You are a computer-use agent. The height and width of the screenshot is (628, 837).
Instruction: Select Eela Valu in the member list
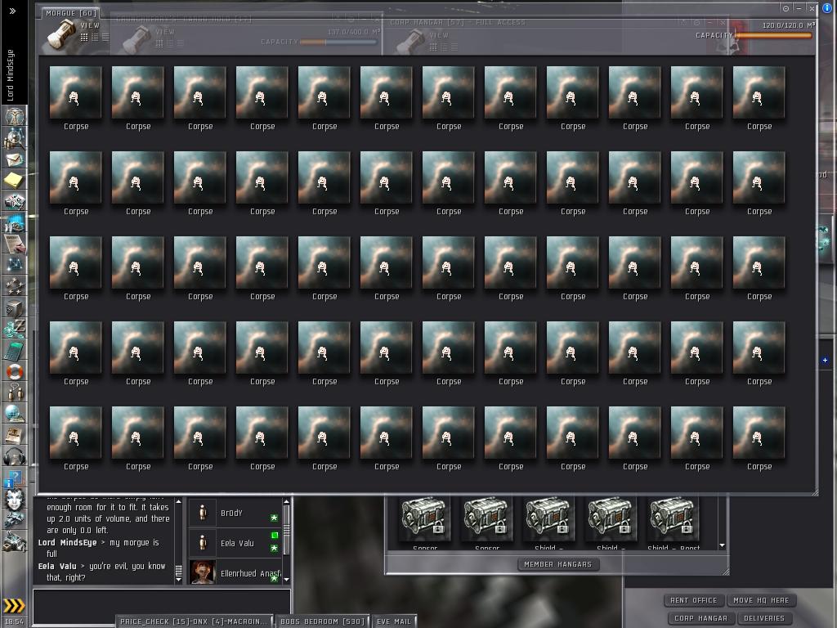coord(235,543)
